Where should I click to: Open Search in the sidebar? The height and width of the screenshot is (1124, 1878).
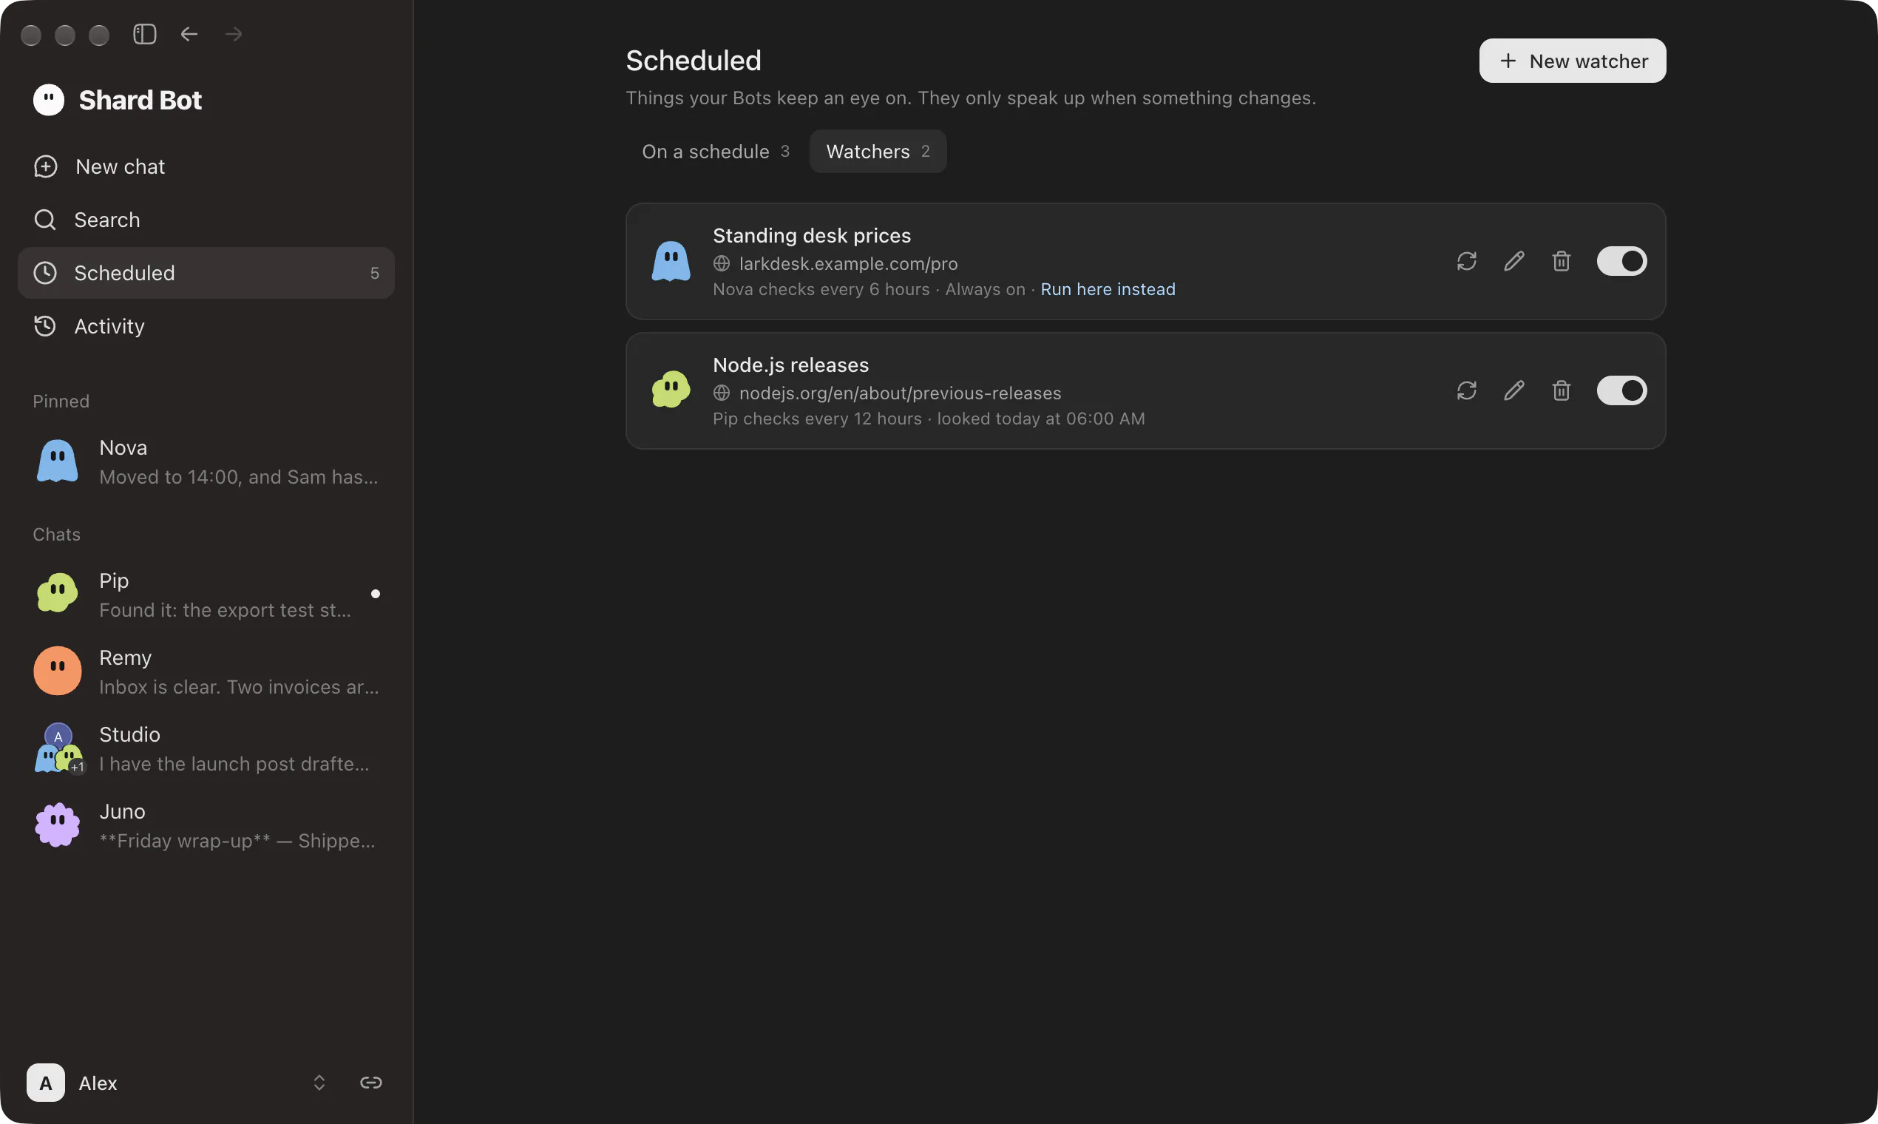(206, 220)
